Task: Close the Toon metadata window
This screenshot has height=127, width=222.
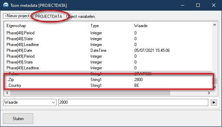Action: (x=214, y=5)
